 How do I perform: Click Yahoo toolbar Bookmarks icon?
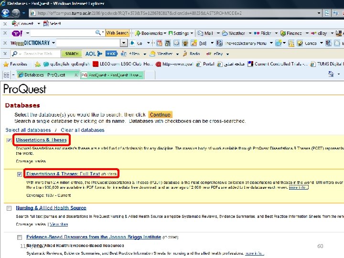[138, 33]
